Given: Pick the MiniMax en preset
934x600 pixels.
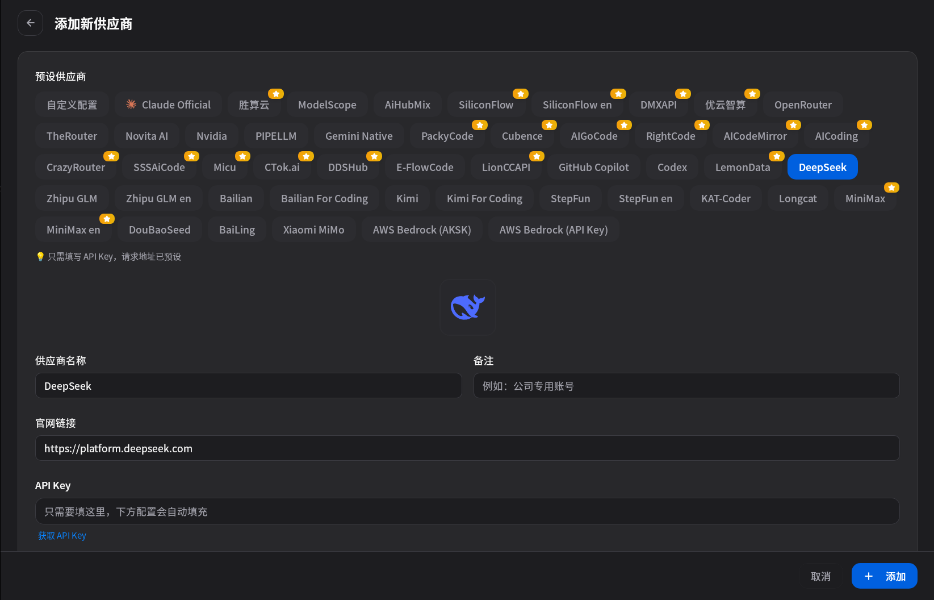Looking at the screenshot, I should click(73, 230).
